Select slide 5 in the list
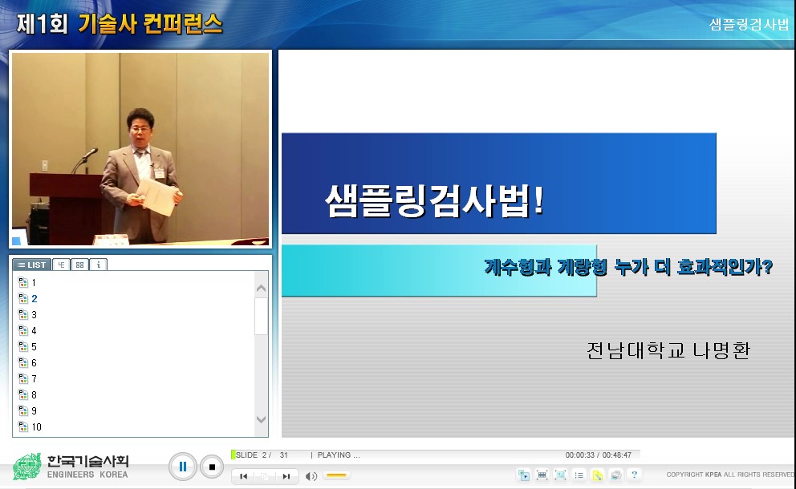796x489 pixels. (35, 346)
